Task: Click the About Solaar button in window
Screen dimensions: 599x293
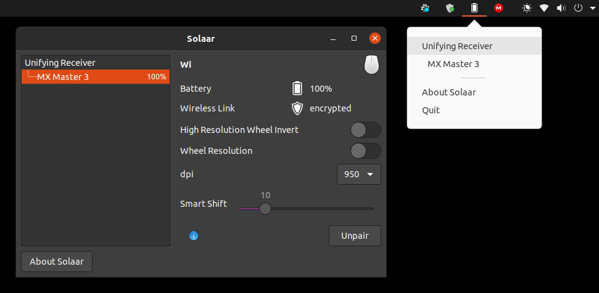Action: 57,262
